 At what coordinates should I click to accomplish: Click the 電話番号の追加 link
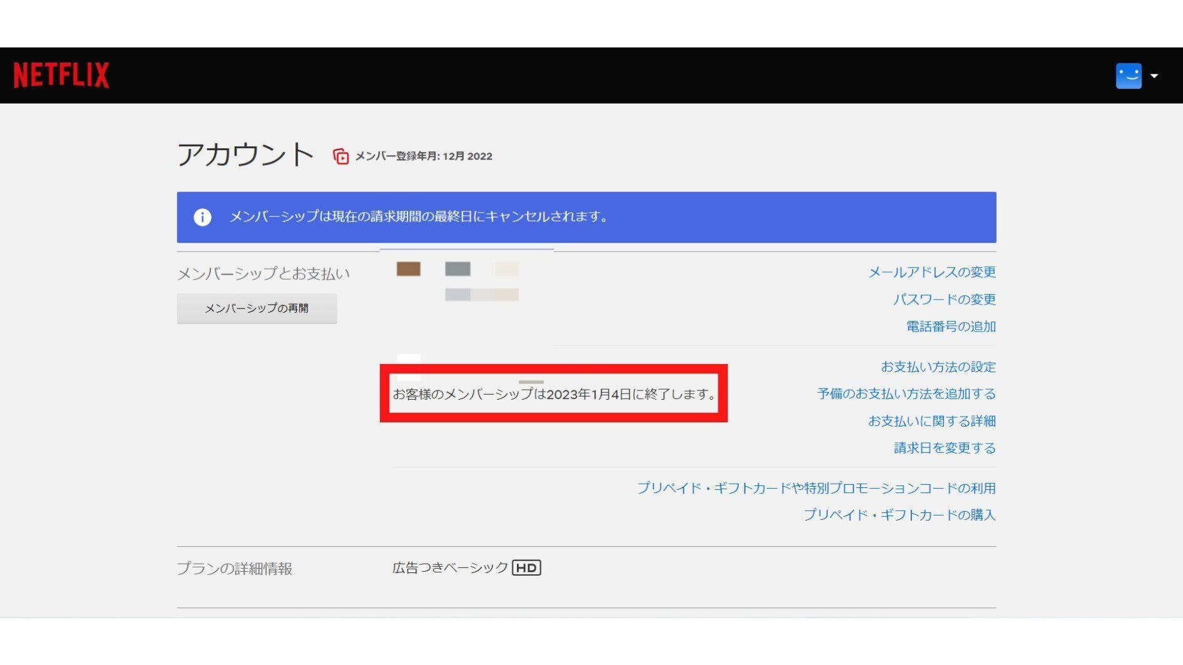pyautogui.click(x=950, y=327)
